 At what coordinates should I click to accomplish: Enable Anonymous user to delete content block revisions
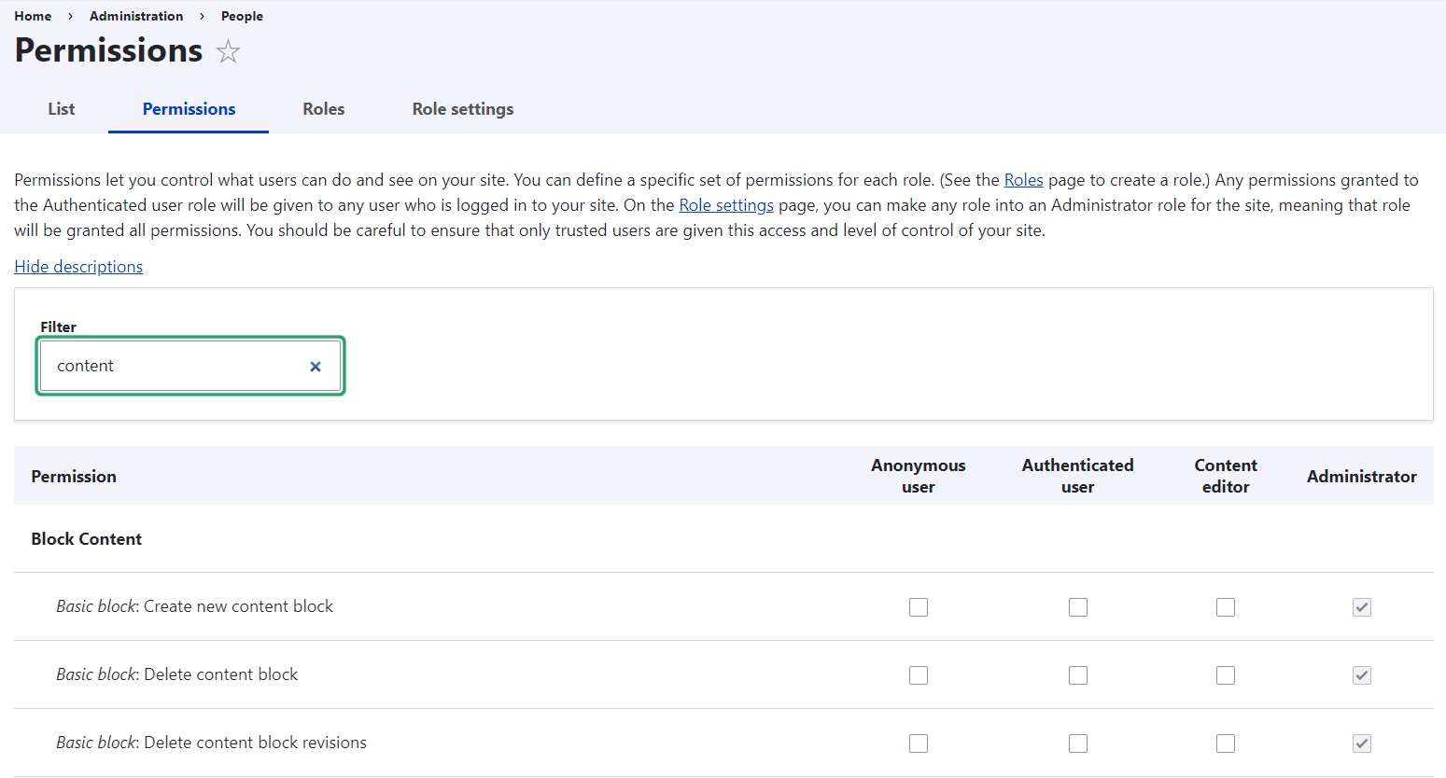(918, 743)
